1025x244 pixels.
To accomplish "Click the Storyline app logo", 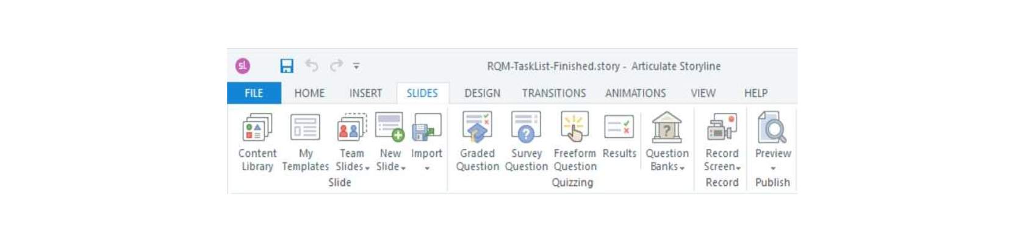I will [243, 66].
